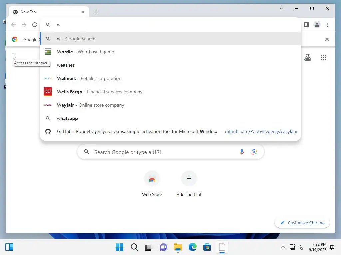Open the Google apps grid
Screen dimensions: 341x255
[324, 57]
